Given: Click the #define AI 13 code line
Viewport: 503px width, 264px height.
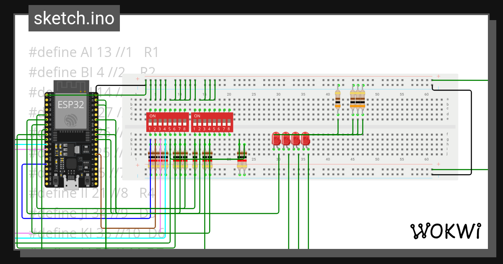Looking at the screenshot, I should coord(93,52).
